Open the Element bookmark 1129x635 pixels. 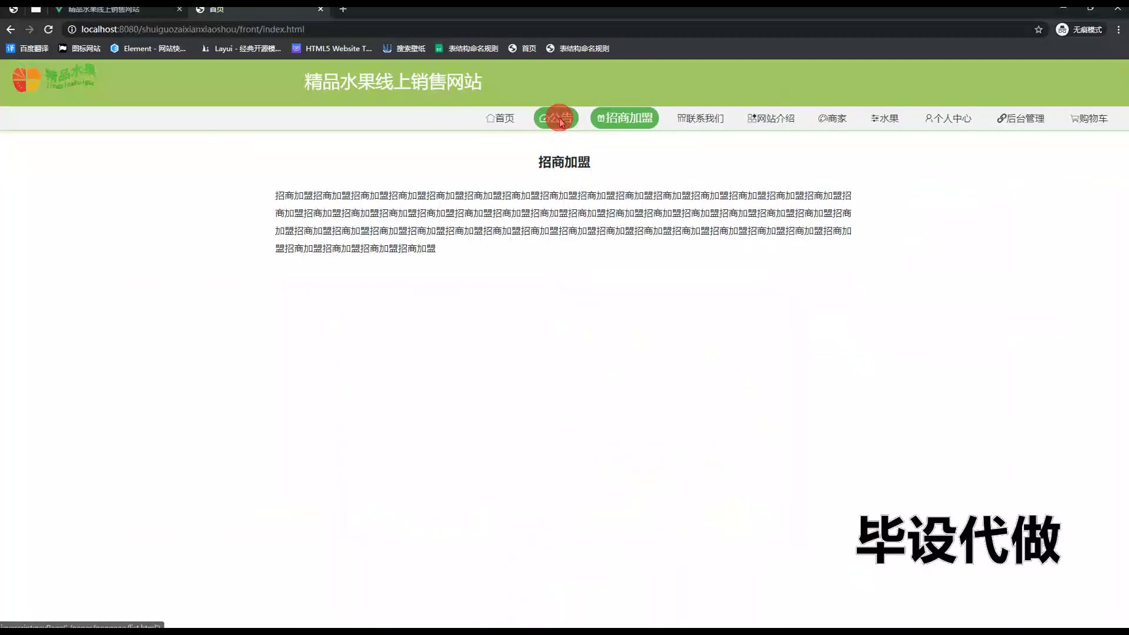coord(148,49)
